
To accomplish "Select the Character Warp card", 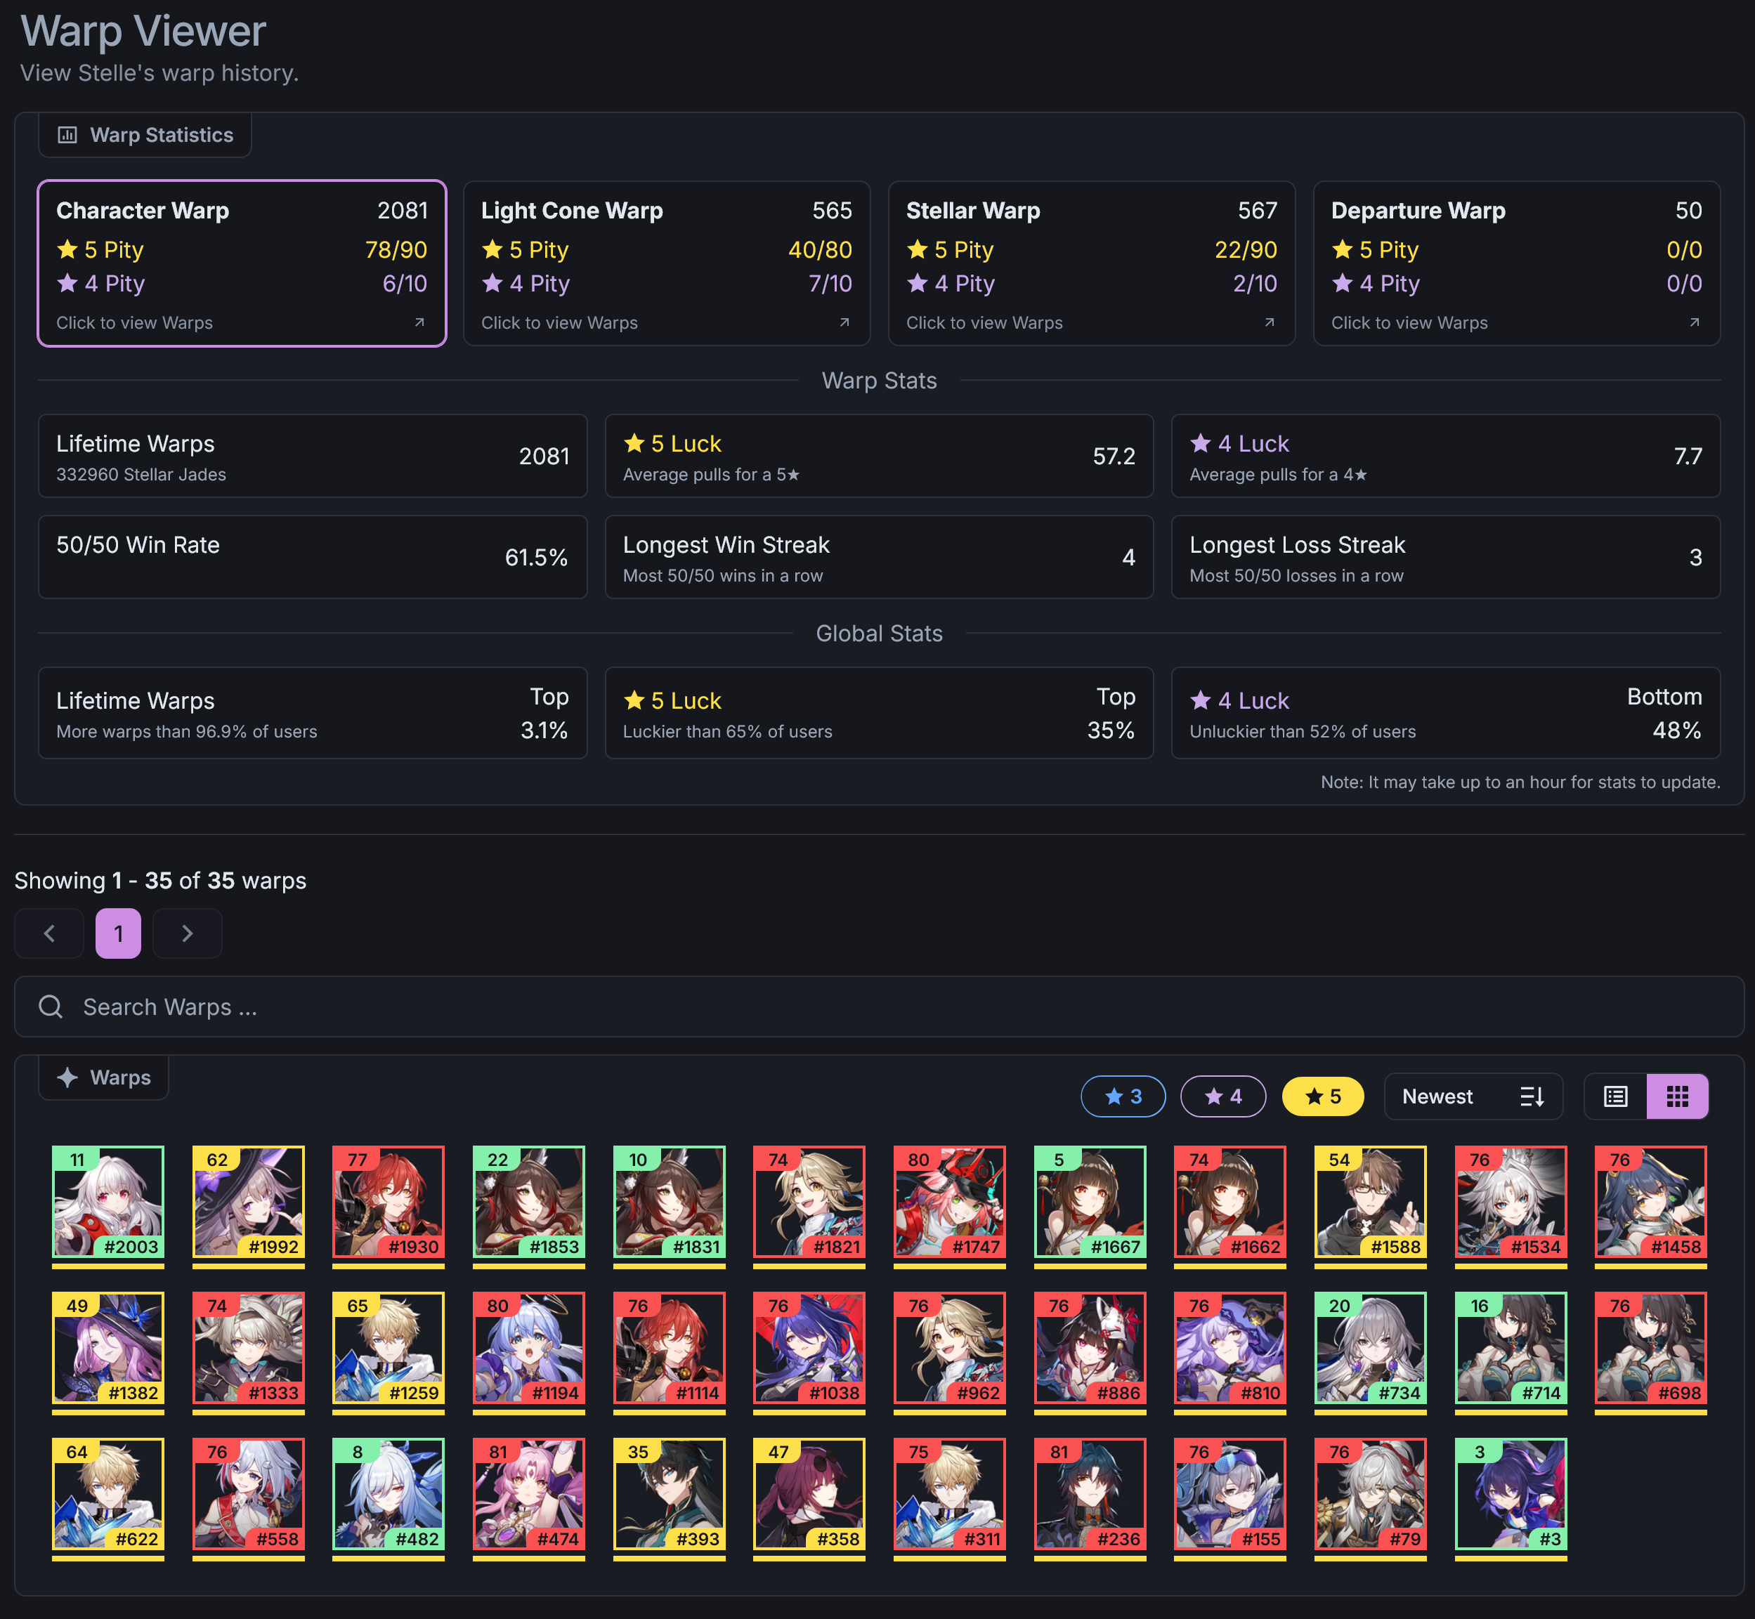I will [242, 263].
